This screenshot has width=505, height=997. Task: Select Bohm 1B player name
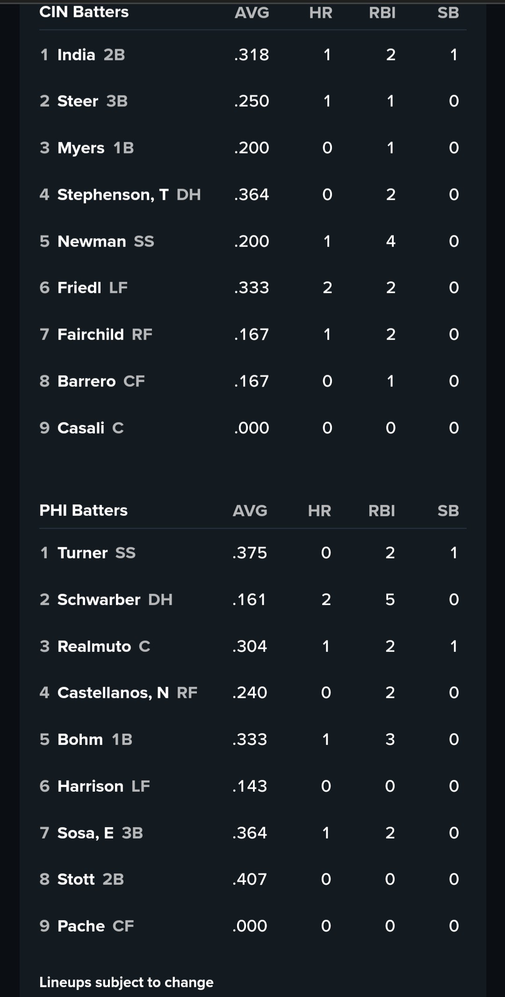[80, 739]
